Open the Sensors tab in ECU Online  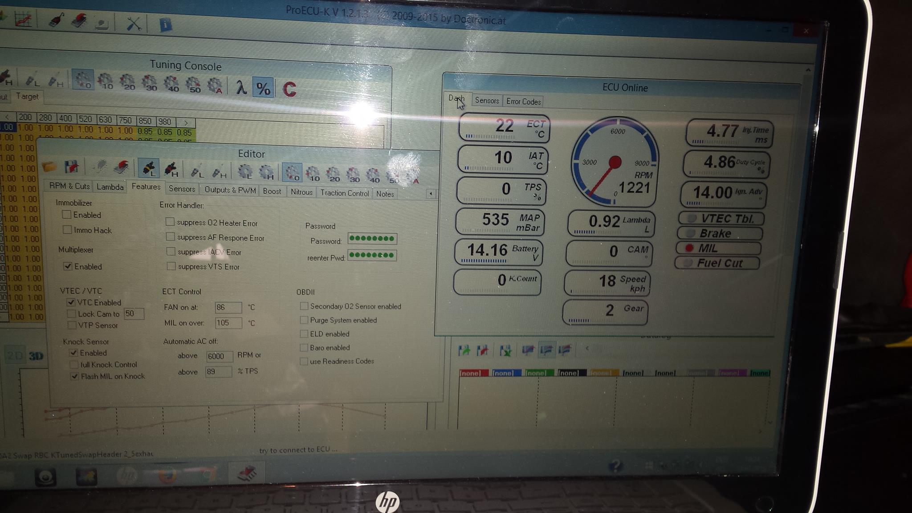click(x=487, y=101)
